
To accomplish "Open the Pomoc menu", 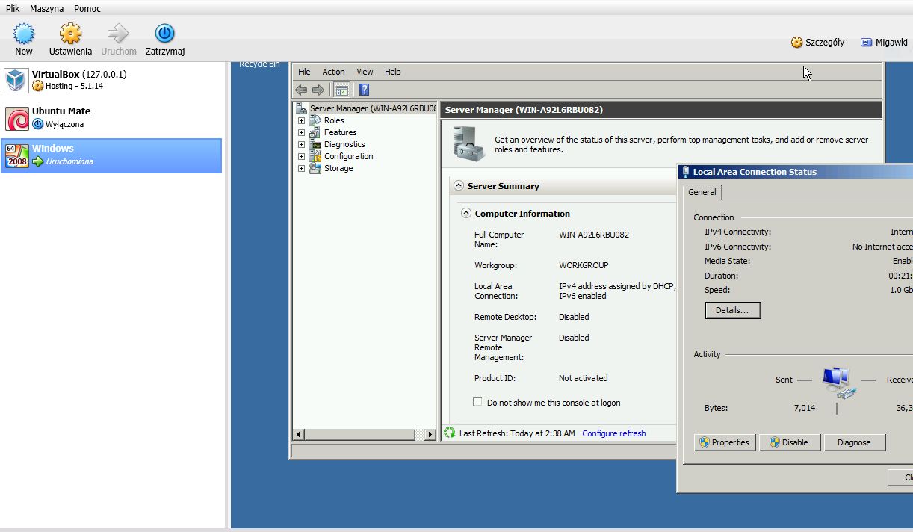I will (x=87, y=9).
